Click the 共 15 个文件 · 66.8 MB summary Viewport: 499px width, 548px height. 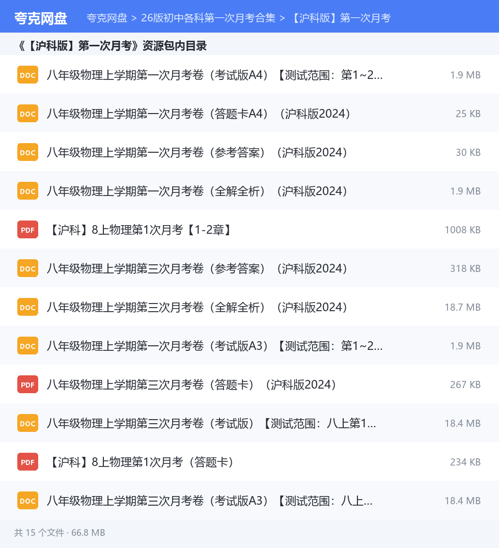click(x=60, y=533)
